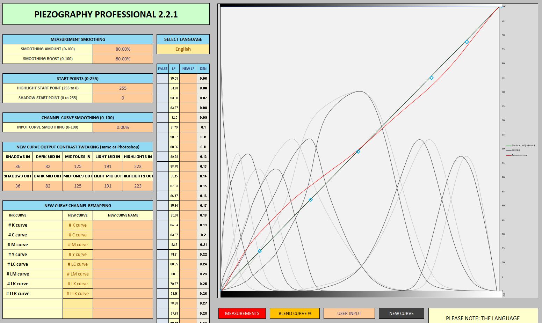Click Shadows In value 36
The height and width of the screenshot is (323, 542).
18,167
